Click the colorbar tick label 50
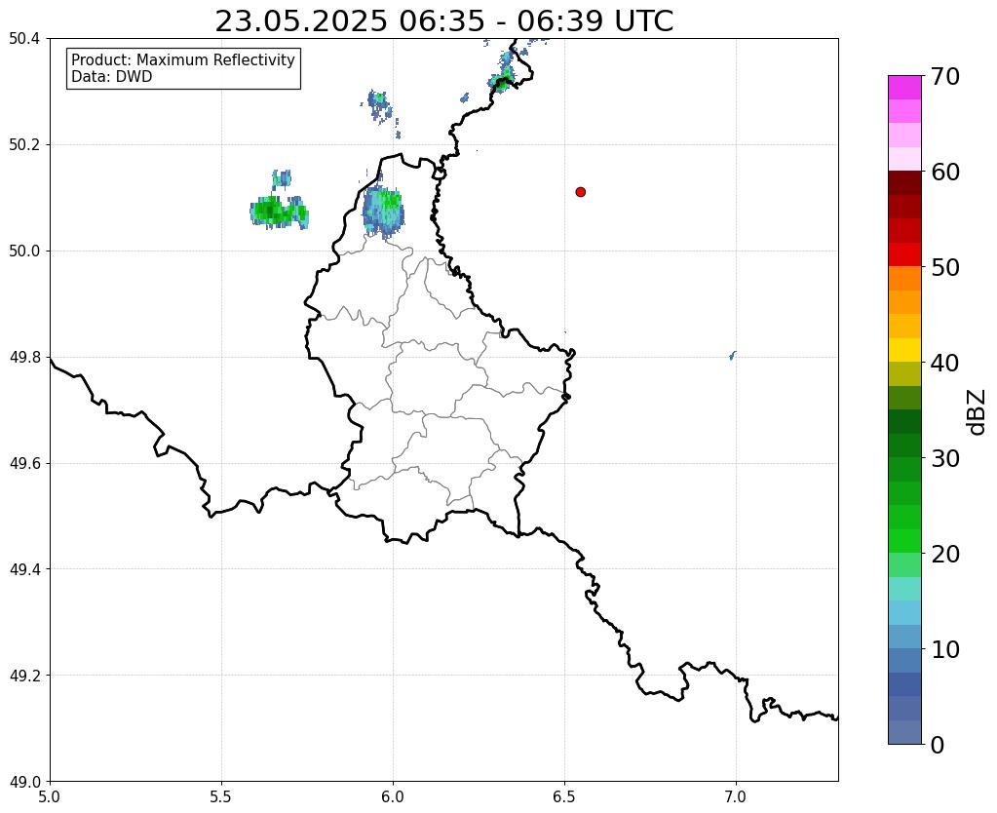 click(945, 267)
